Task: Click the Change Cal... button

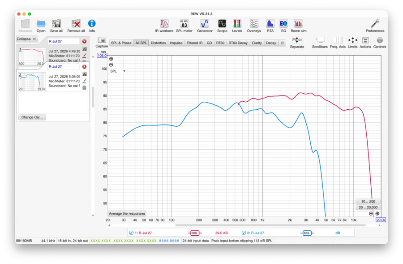Action: (x=32, y=117)
